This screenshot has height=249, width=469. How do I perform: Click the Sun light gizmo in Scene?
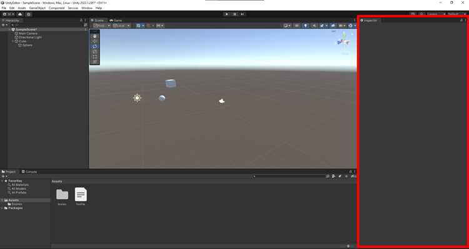137,98
